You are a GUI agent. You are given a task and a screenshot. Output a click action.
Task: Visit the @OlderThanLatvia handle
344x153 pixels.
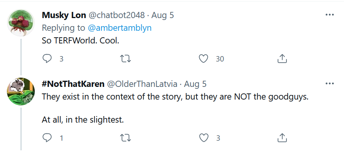142,84
